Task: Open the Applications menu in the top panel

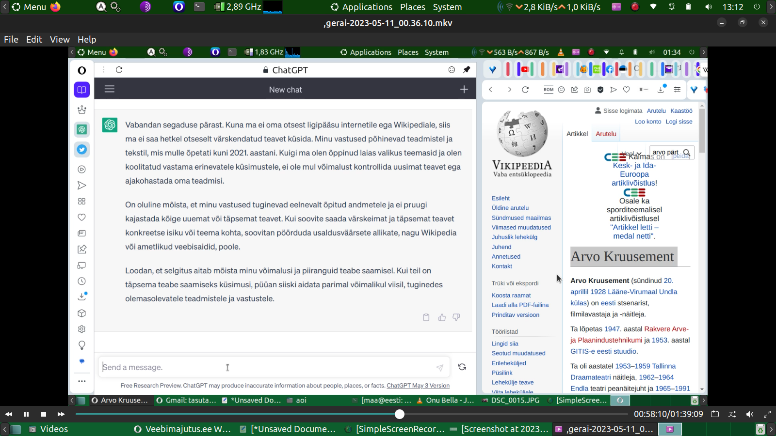Action: (361, 7)
